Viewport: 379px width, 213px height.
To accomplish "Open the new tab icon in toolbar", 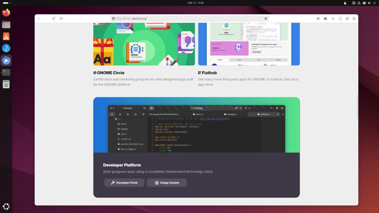I will [61, 18].
